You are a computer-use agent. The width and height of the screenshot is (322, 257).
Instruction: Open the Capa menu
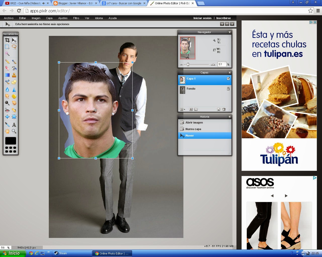coord(49,18)
